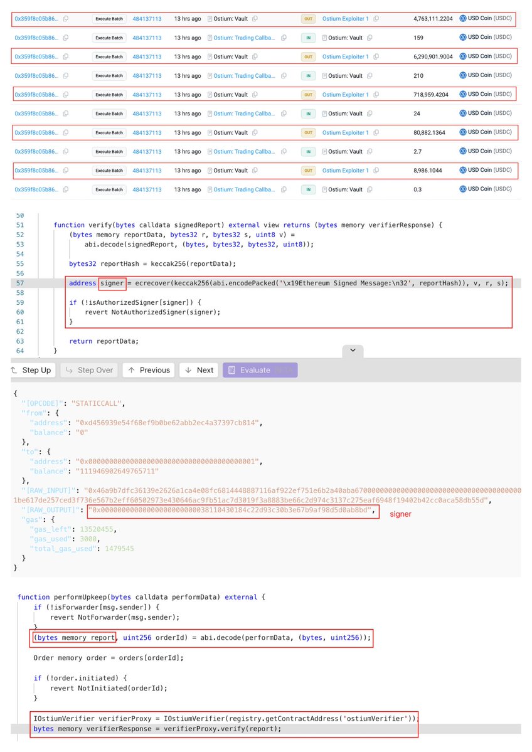Click "Order memory order = orders[orderId];" line
Viewport: 532px width, 752px height.
tap(109, 657)
